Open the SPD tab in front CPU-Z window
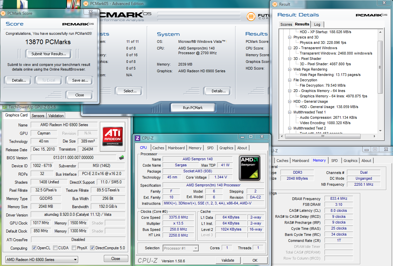 pos(210,148)
